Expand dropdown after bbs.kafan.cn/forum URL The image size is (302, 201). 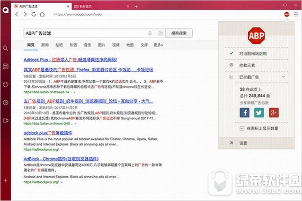(75, 123)
